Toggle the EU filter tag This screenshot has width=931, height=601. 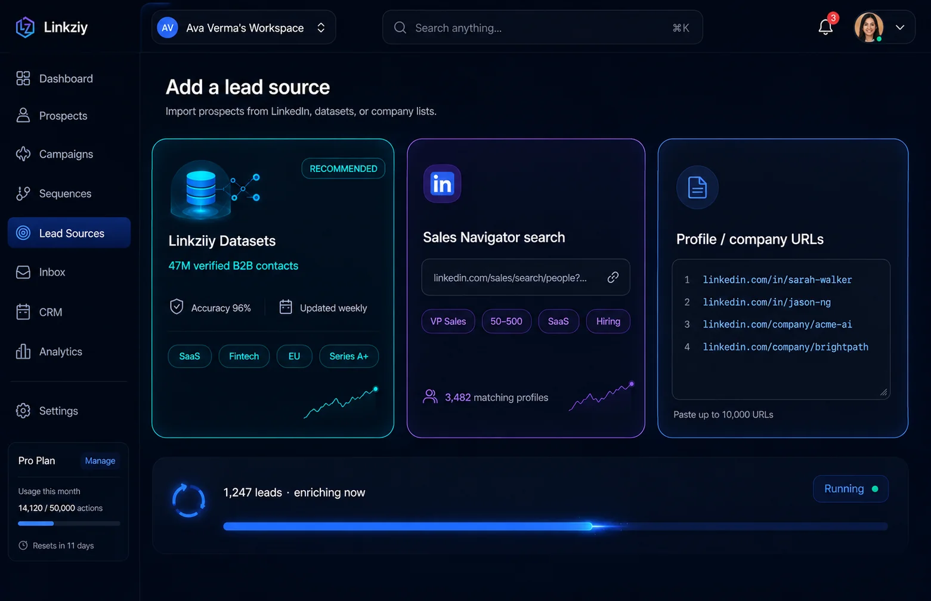(x=294, y=356)
